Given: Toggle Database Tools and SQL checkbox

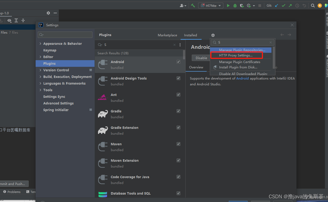Looking at the screenshot, I should tap(178, 193).
